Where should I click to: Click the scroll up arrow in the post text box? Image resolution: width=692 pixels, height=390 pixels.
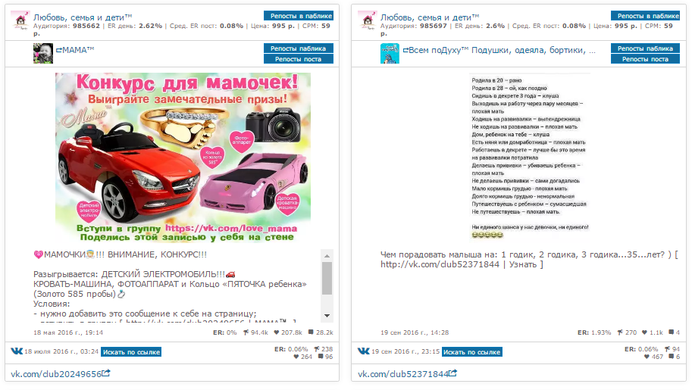tap(327, 256)
